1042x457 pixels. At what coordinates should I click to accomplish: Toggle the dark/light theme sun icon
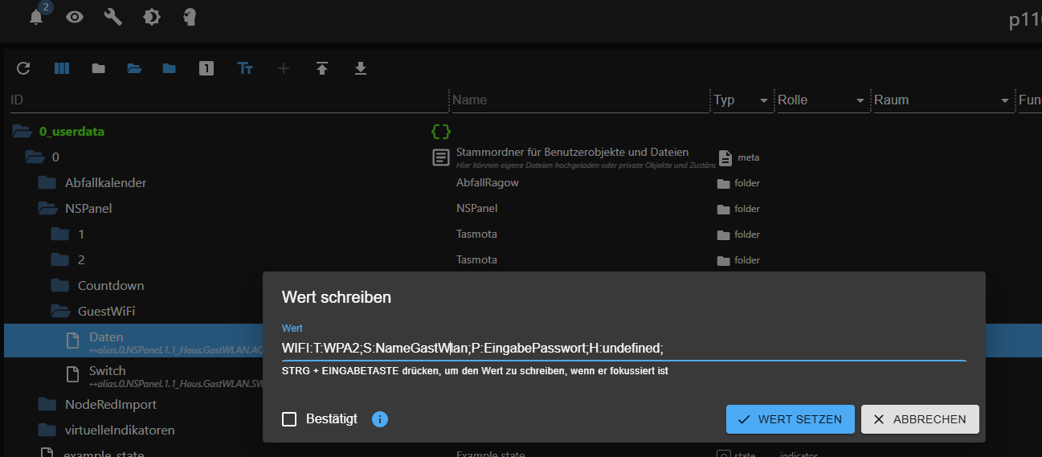coord(152,17)
